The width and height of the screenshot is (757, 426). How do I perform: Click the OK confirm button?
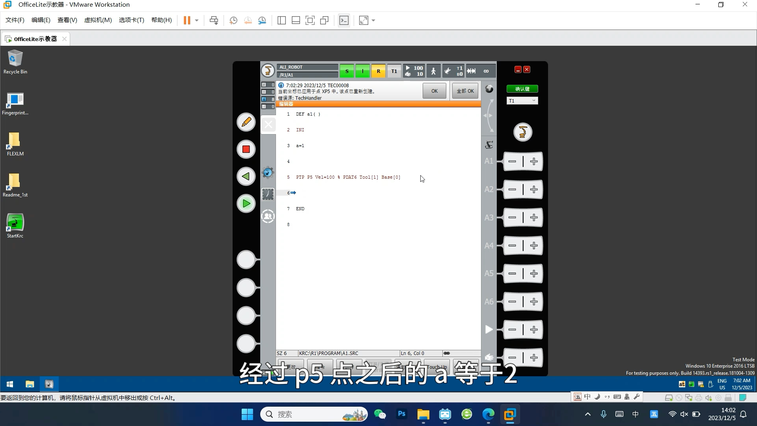[x=434, y=91]
